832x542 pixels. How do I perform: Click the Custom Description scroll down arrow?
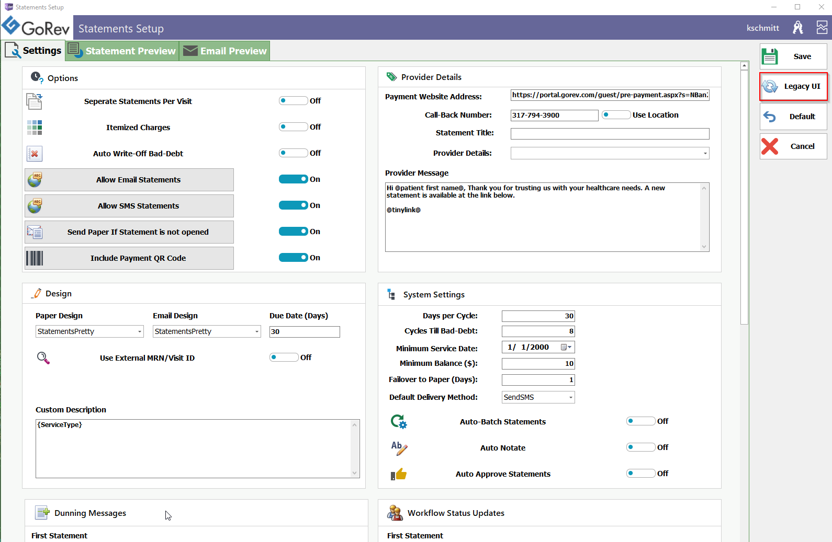[x=355, y=473]
